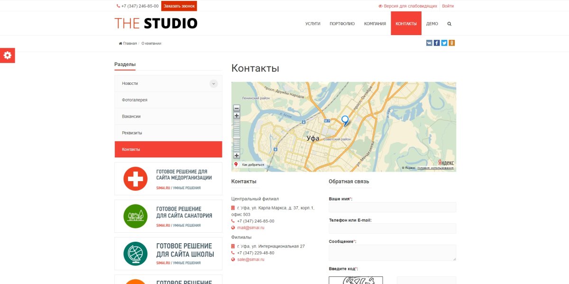
Task: Share the page on Twitter
Action: [443, 42]
